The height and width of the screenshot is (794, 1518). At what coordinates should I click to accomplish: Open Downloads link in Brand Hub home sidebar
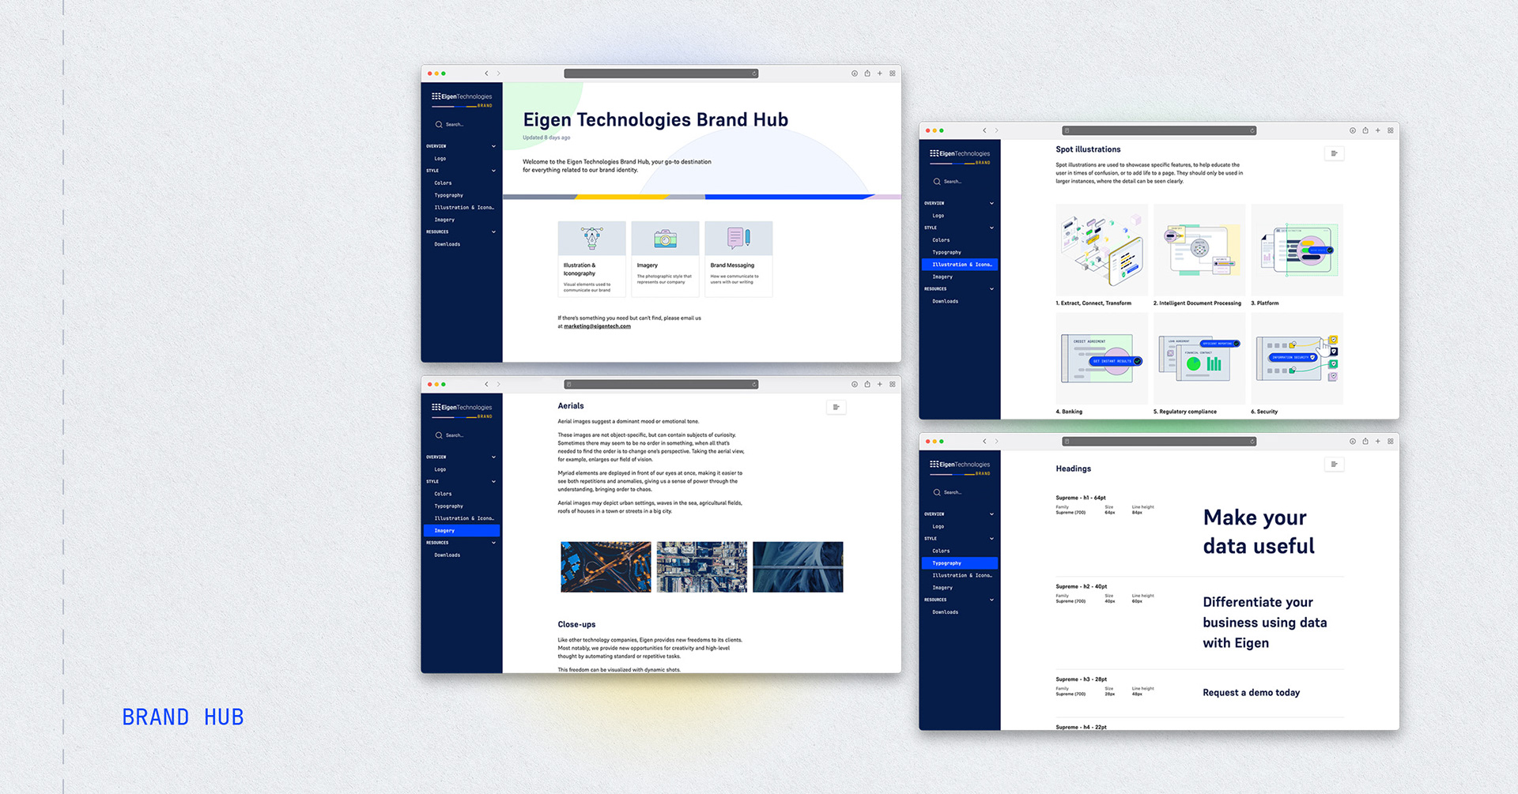coord(447,244)
